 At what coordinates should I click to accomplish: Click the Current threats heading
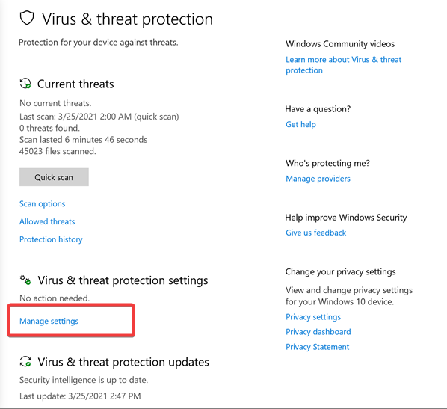pos(75,84)
